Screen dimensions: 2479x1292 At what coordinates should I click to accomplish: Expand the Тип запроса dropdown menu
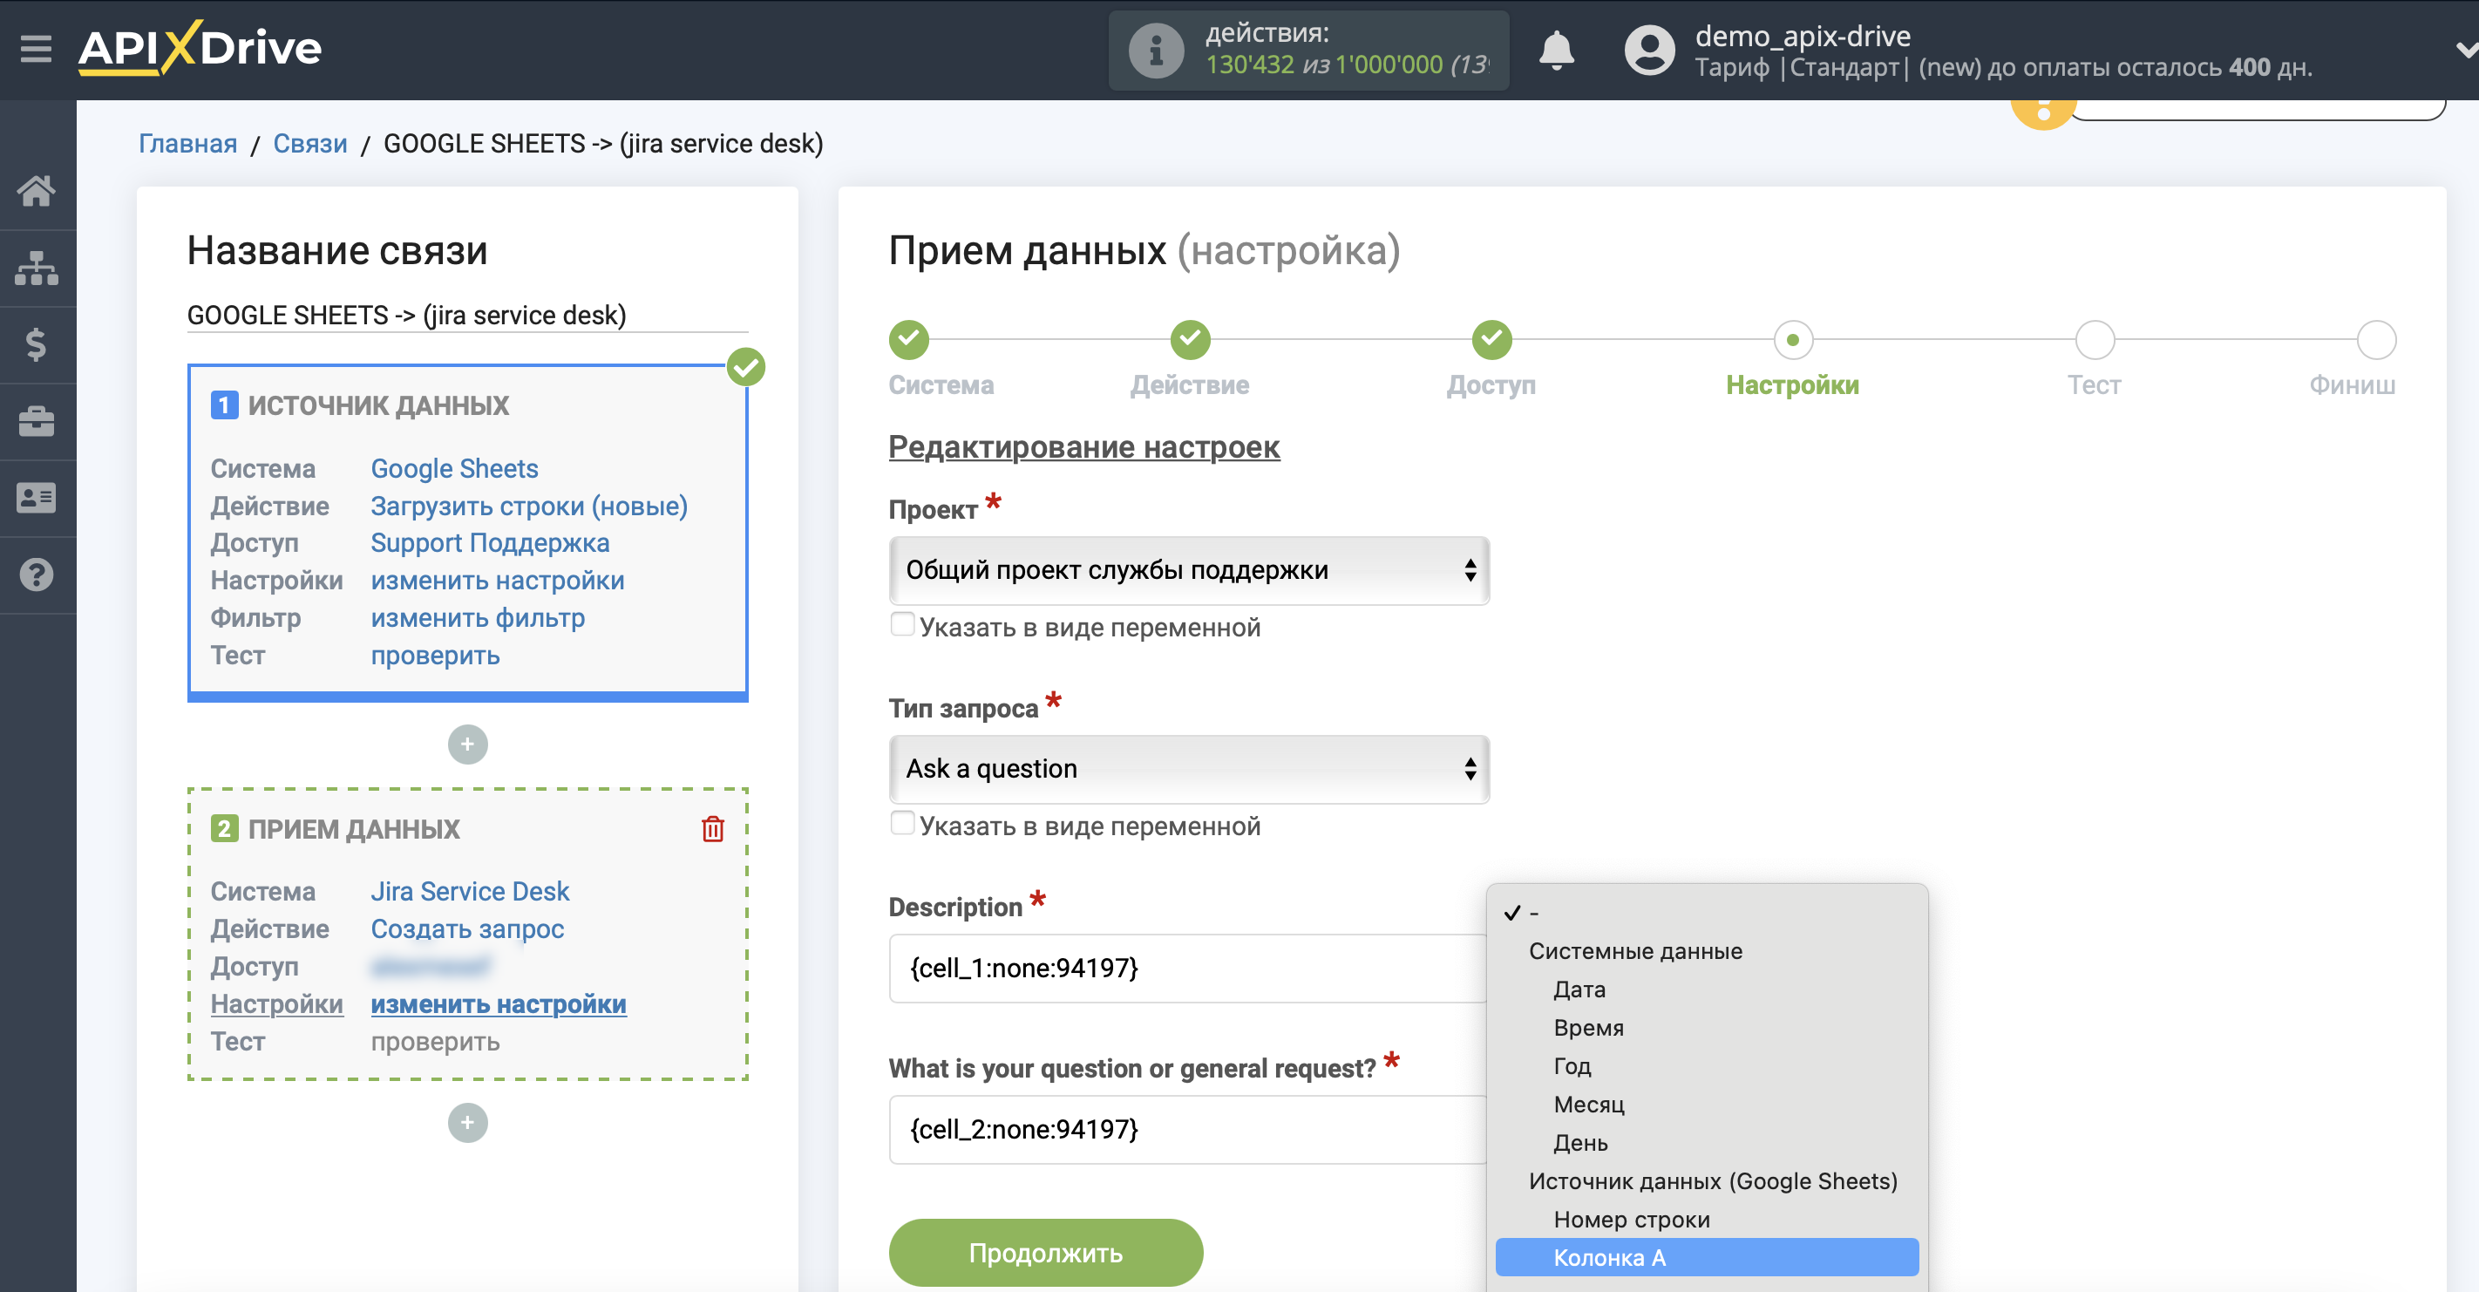(1185, 767)
